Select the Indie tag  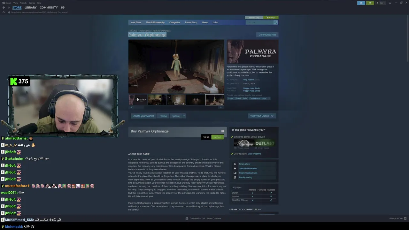coord(245,98)
